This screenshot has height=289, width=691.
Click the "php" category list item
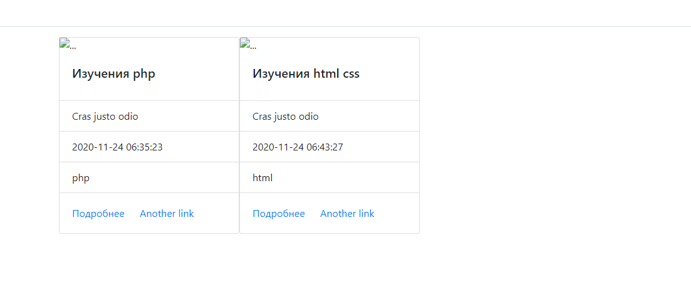(81, 178)
